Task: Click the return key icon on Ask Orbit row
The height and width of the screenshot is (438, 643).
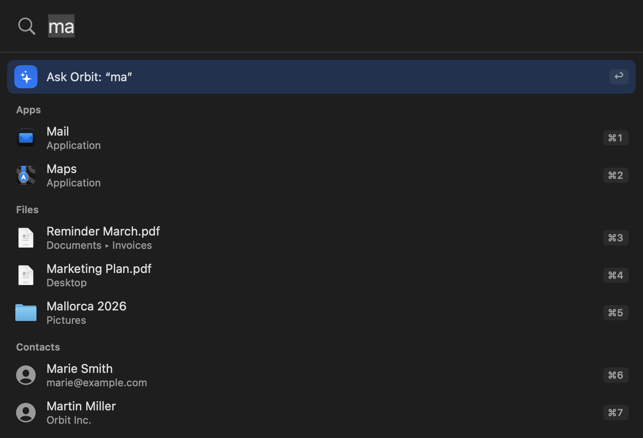Action: [619, 77]
